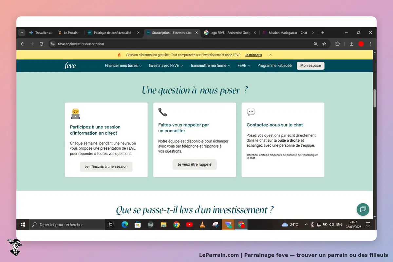
Task: Close the yellow information session banner
Action: [270, 55]
